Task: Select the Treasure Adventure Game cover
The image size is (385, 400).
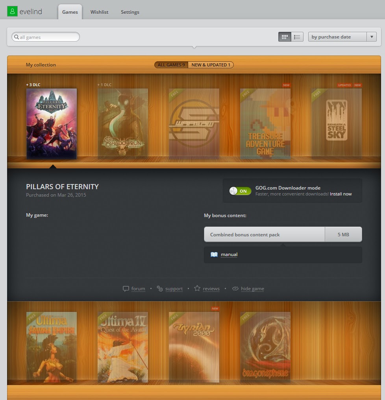Action: click(265, 124)
